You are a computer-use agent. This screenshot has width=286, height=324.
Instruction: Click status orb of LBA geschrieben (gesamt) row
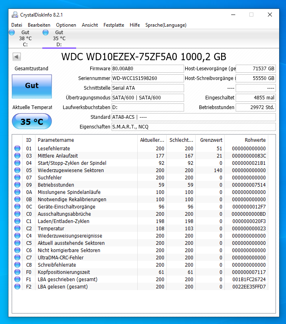pyautogui.click(x=17, y=279)
